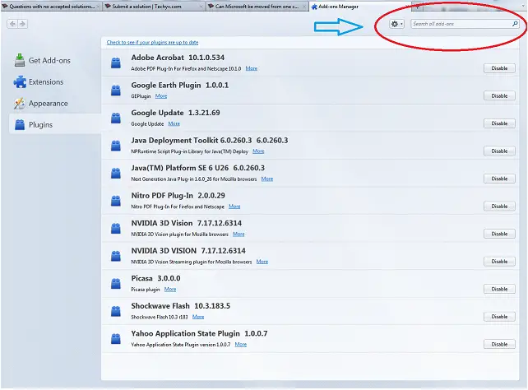Open More link for NVIDIA 3D Vision plugin

(x=239, y=234)
